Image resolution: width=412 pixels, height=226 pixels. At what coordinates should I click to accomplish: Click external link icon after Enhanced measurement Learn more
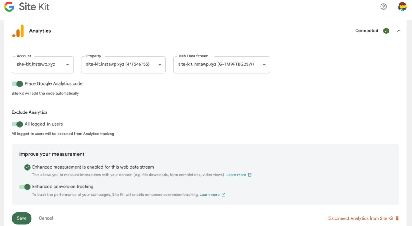tap(249, 175)
